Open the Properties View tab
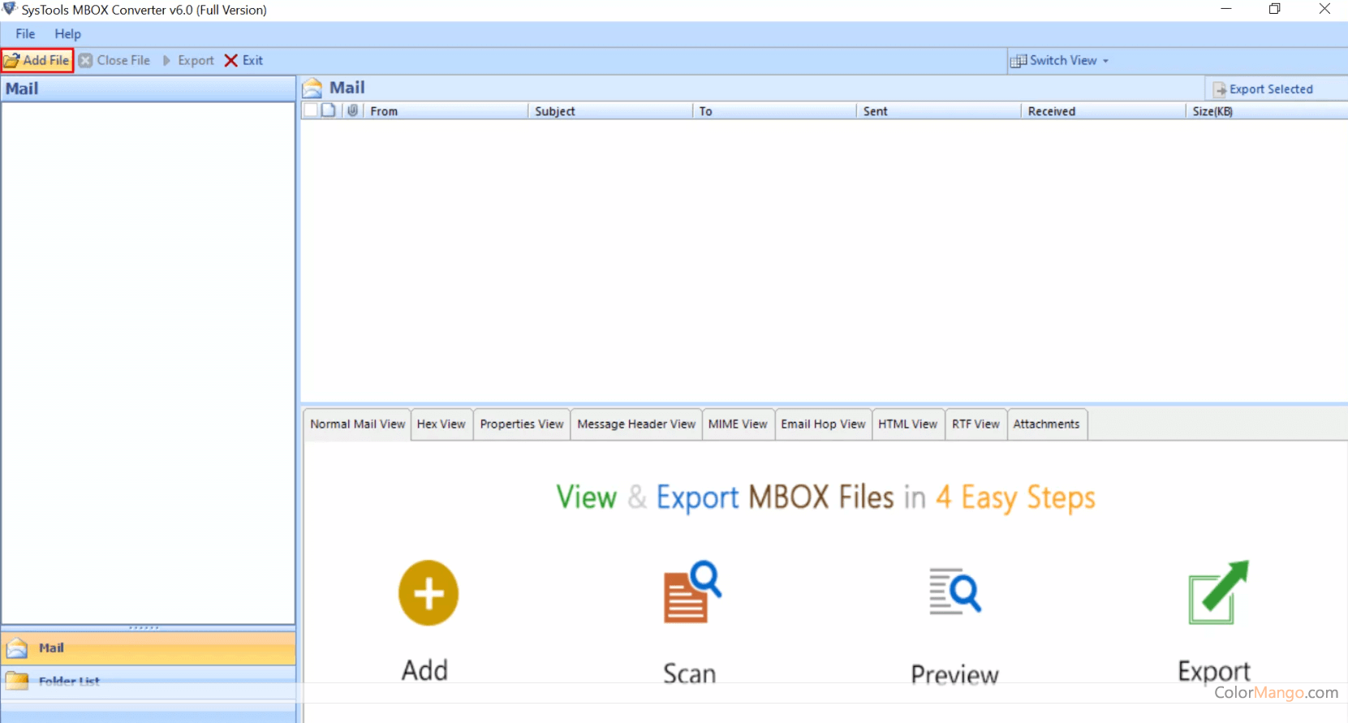The image size is (1348, 723). [x=522, y=424]
